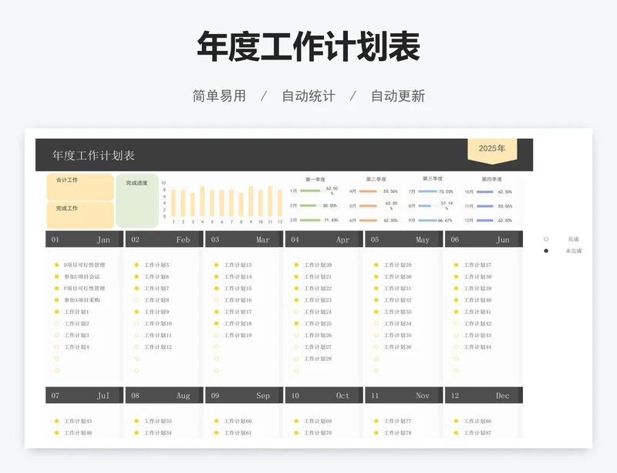Click the task text 参加A项目采购
617x473 pixels.
(x=82, y=300)
